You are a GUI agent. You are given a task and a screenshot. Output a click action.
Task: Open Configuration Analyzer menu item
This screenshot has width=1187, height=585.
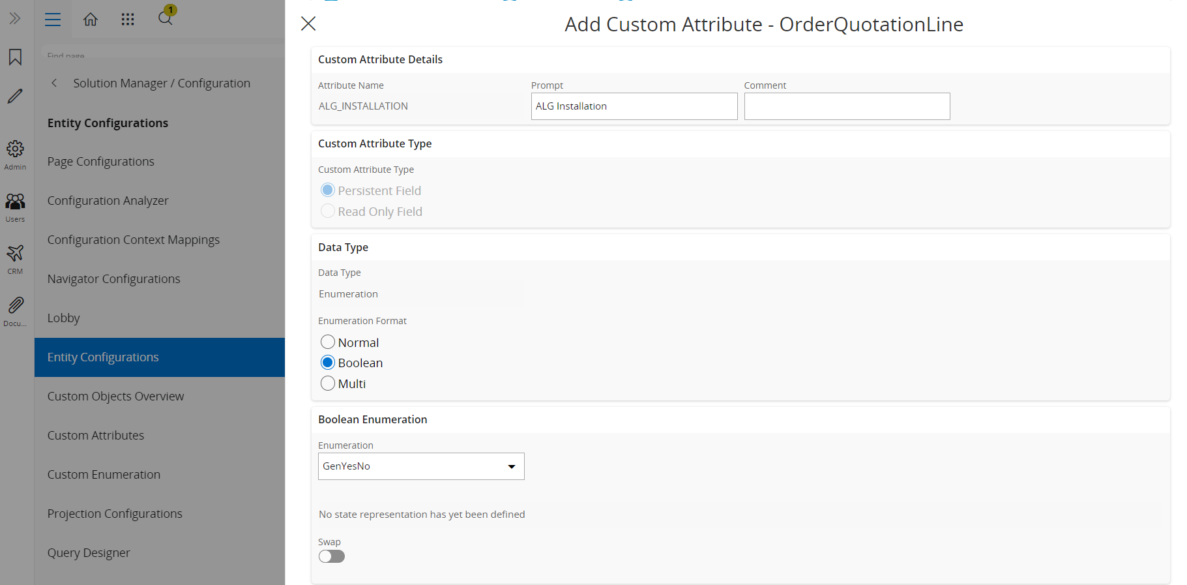click(160, 200)
